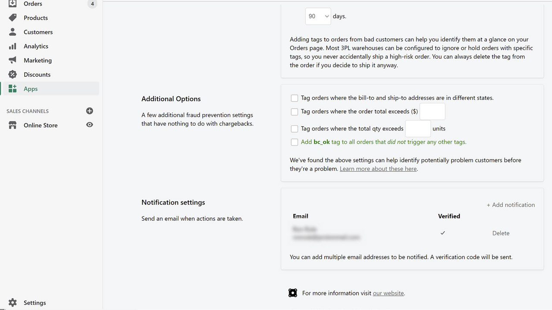Open the 90 days dropdown
552x310 pixels.
[x=318, y=16]
